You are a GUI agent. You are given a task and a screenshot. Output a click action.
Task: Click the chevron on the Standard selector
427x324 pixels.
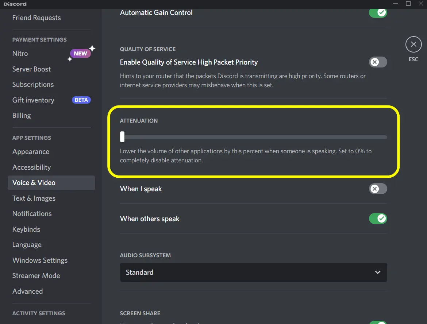point(377,272)
